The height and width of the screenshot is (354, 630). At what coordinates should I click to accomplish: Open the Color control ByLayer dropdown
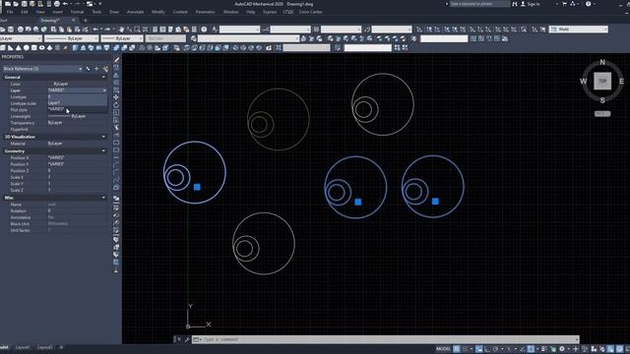[21, 38]
